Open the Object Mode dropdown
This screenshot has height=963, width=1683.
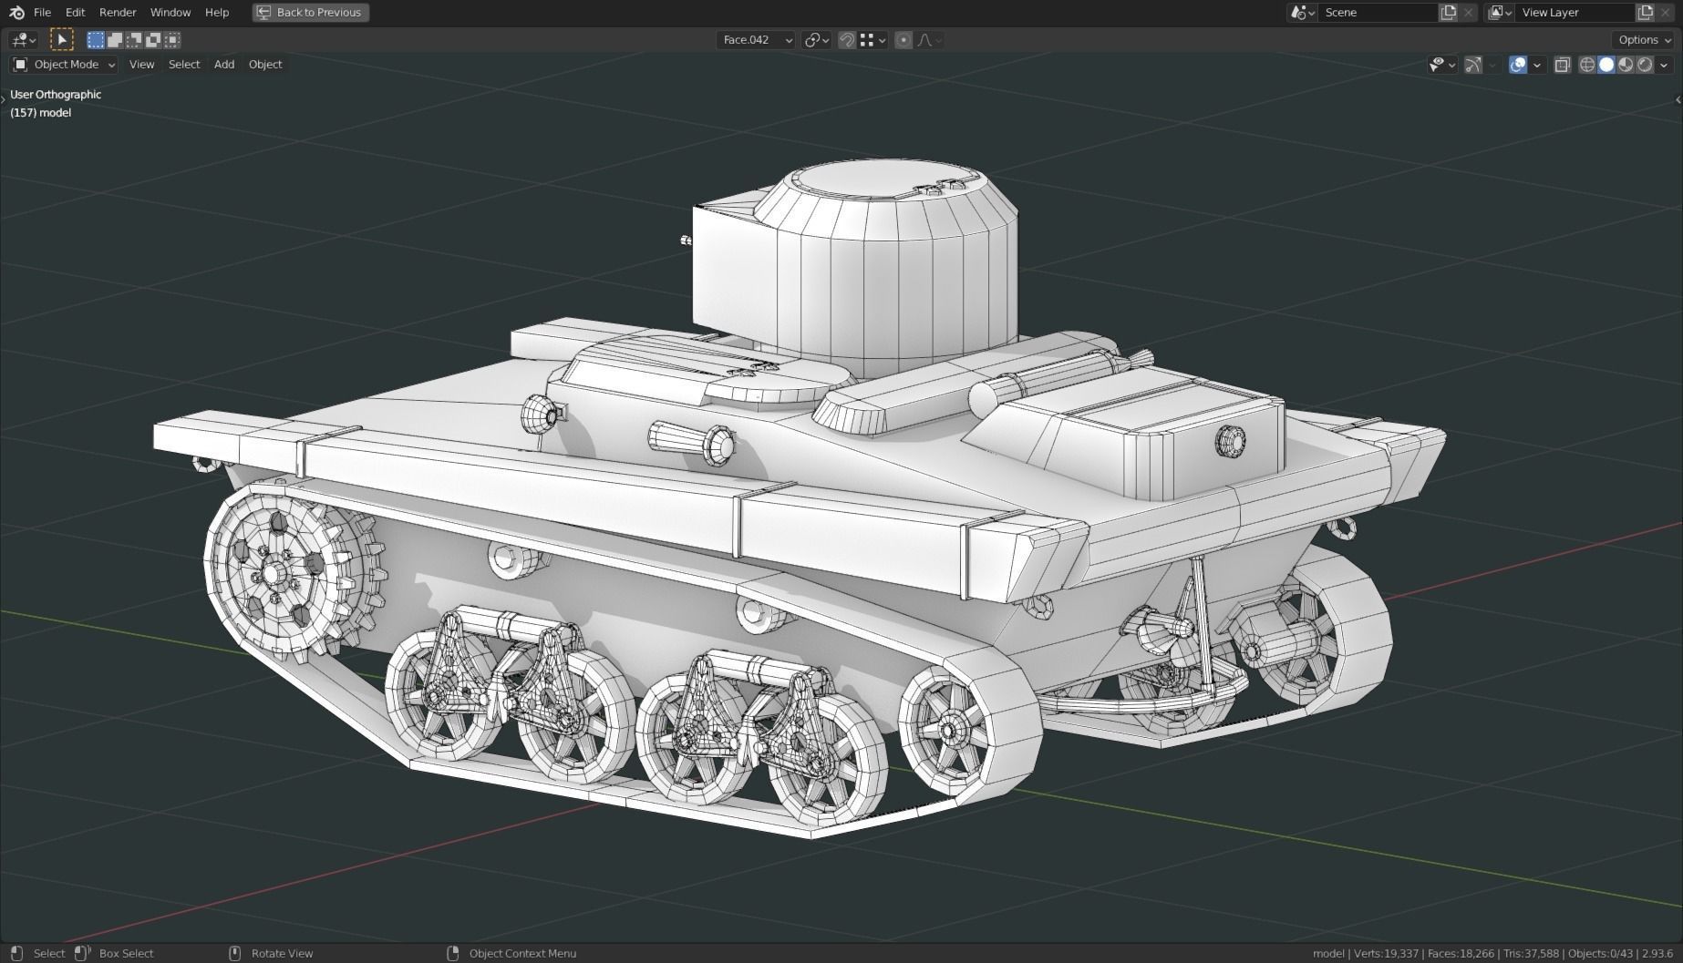tap(64, 65)
